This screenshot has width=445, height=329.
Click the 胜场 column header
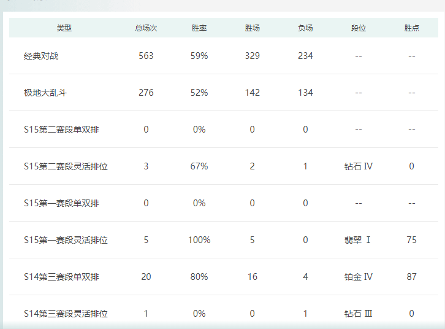253,28
